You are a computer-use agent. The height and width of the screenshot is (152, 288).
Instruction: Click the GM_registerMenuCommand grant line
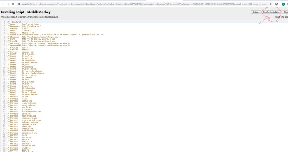tap(25, 71)
